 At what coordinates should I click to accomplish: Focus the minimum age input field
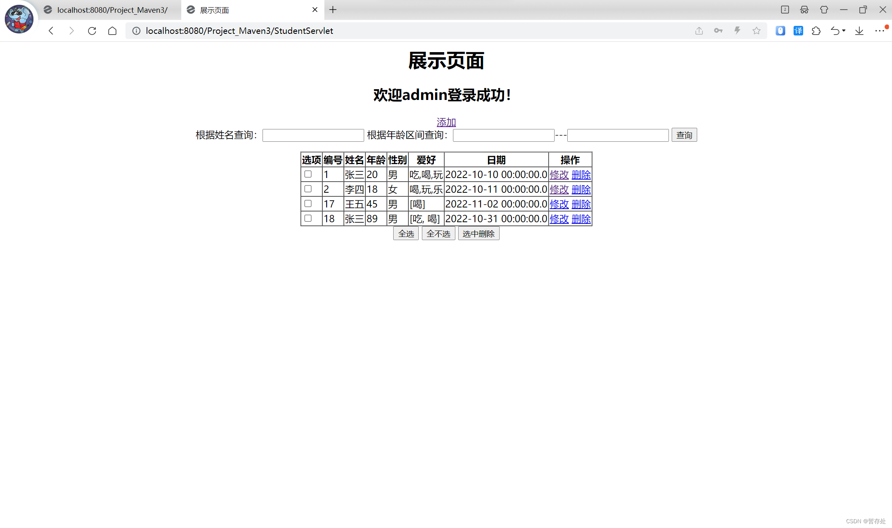tap(503, 135)
